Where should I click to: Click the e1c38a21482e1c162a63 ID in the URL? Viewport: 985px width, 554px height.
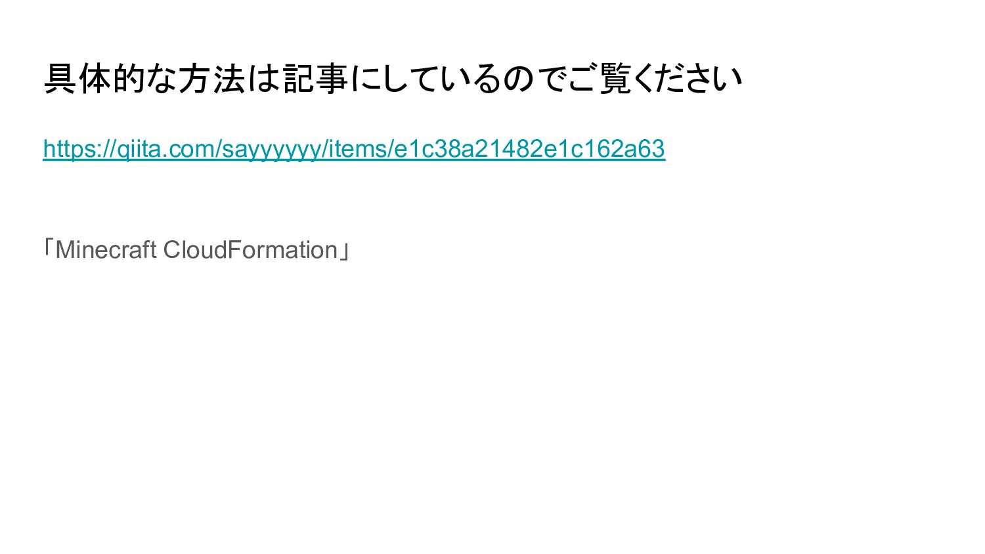(529, 149)
